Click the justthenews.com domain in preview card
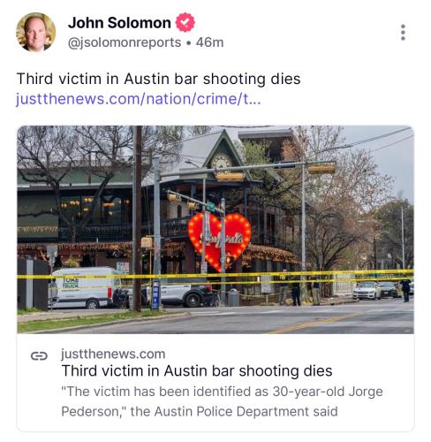Viewport: 431px width, 442px height. [113, 354]
